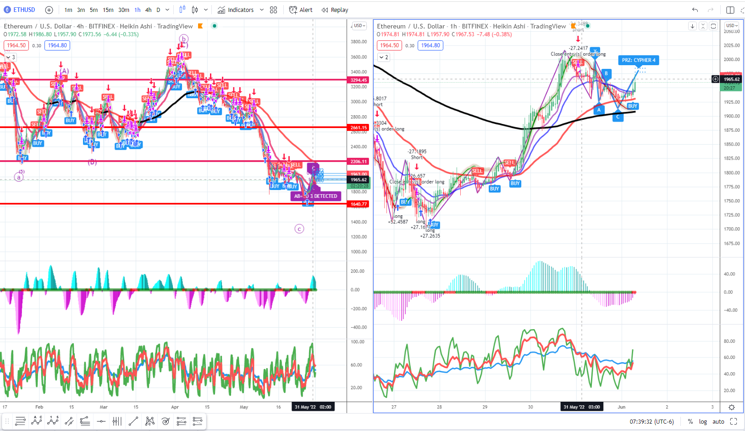Toggle fullscreen chart mode
The width and height of the screenshot is (745, 431).
coord(734,421)
